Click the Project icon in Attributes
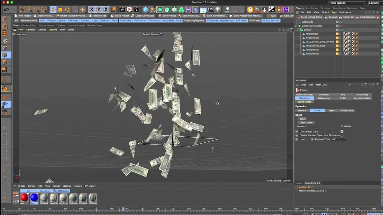The height and width of the screenshot is (215, 383). [x=297, y=90]
